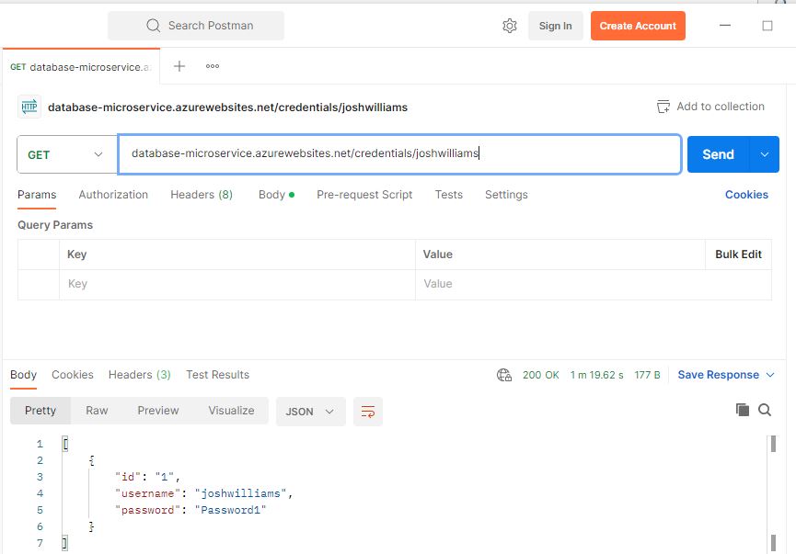
Task: Click the network status globe icon
Action: tap(503, 374)
